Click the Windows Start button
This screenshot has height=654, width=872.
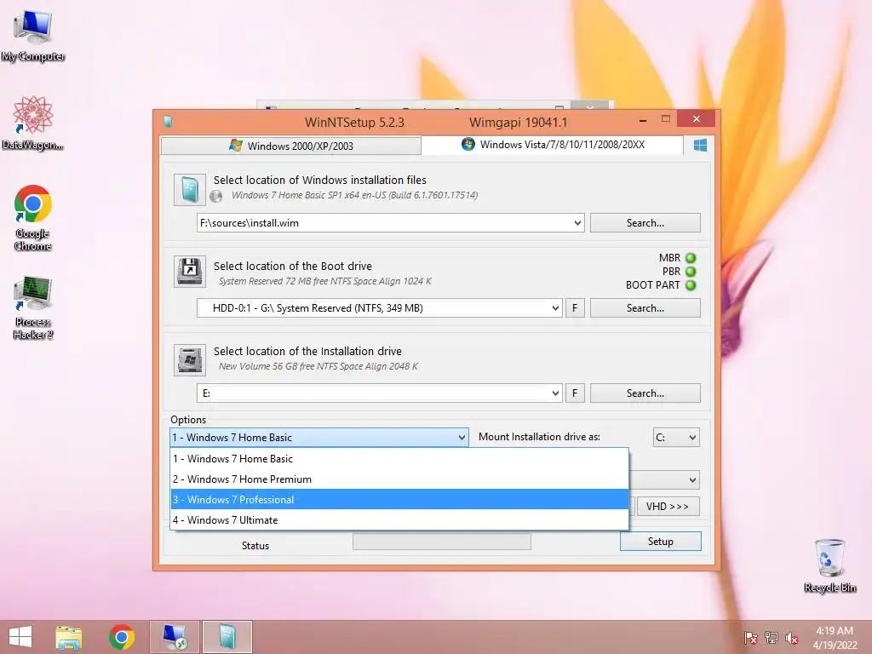point(20,637)
